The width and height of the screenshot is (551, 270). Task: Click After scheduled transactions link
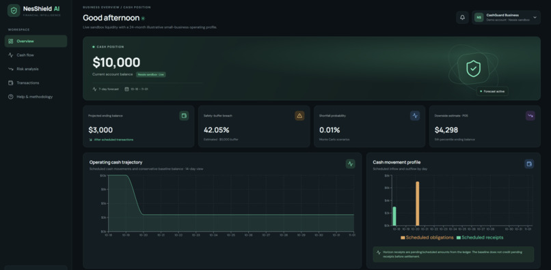click(x=113, y=140)
